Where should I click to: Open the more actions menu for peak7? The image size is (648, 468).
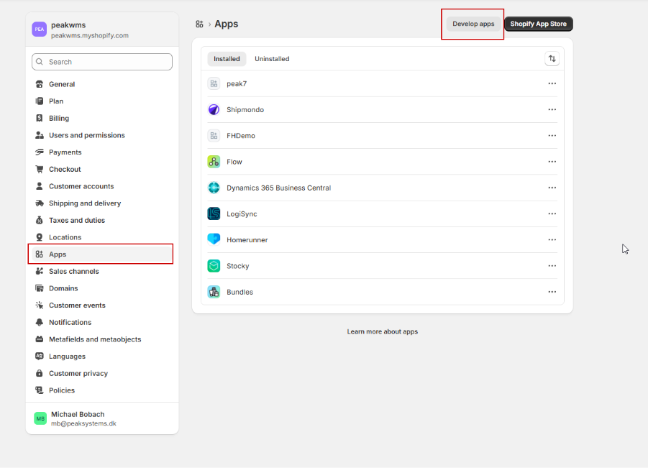(x=552, y=83)
